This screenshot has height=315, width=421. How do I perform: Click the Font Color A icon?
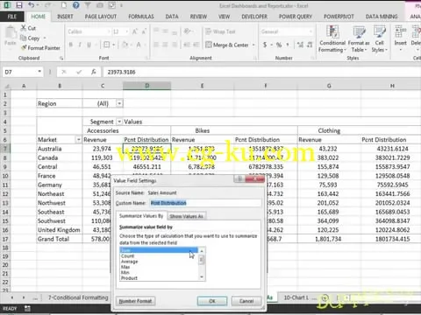coord(139,45)
